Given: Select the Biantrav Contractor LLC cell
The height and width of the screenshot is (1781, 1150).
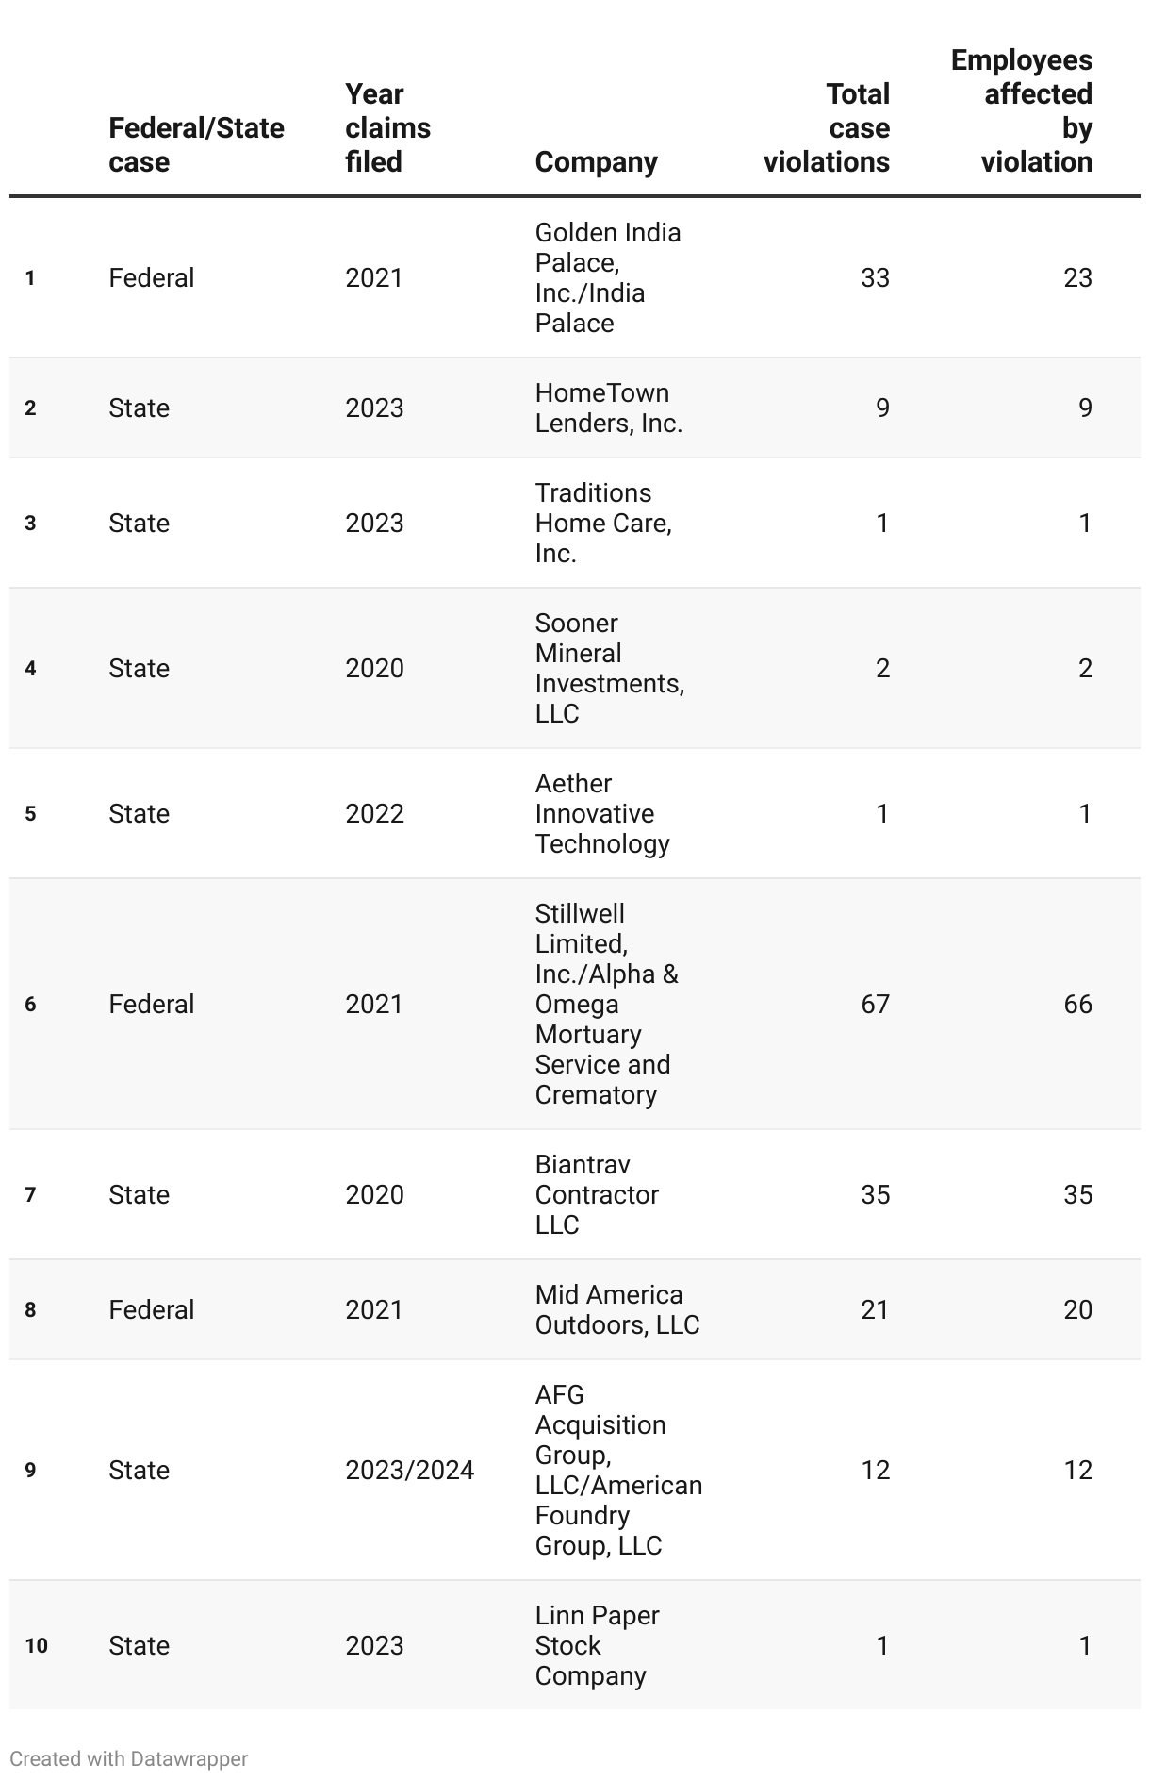Looking at the screenshot, I should [597, 1194].
